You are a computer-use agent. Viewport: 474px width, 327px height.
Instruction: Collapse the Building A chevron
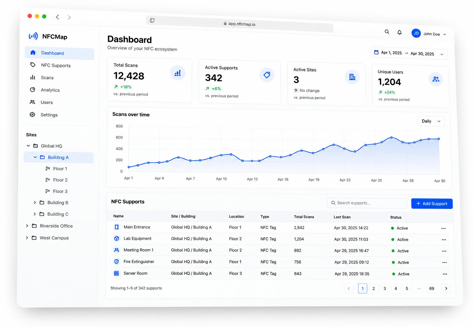click(x=35, y=157)
